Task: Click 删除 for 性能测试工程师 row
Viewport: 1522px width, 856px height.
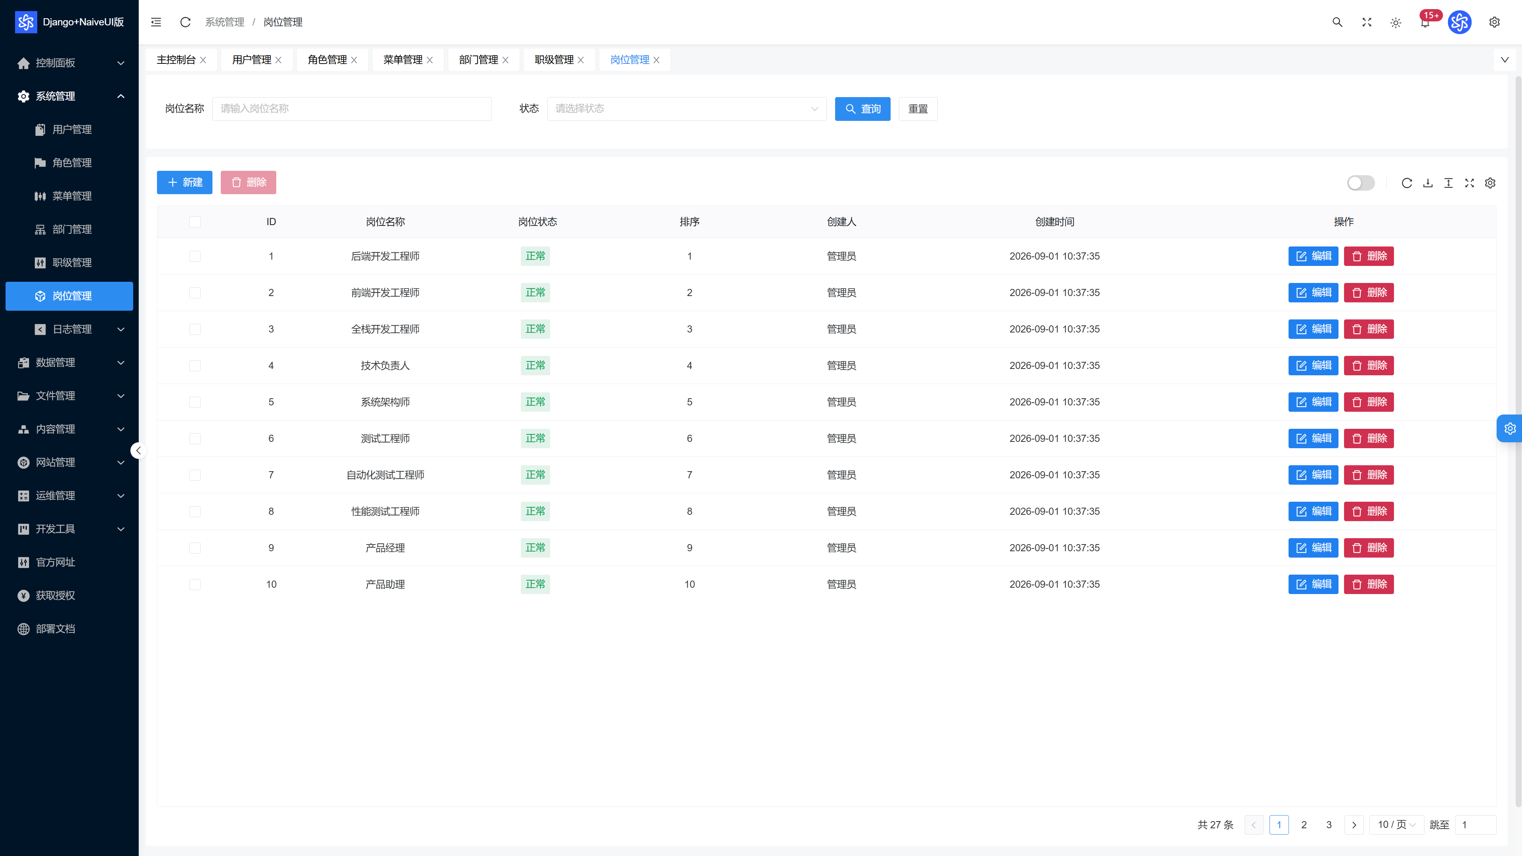Action: pyautogui.click(x=1368, y=512)
